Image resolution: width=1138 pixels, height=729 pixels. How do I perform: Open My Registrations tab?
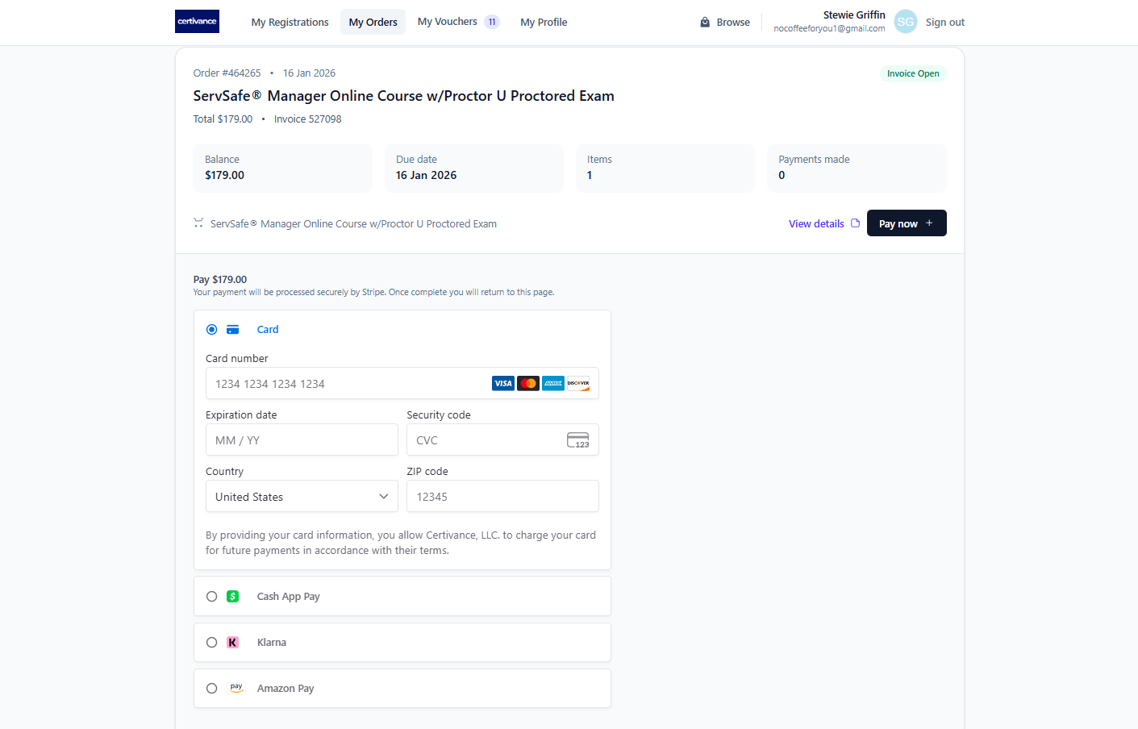point(290,22)
